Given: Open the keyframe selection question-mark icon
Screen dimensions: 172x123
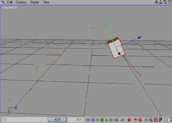Looking at the screenshot, I should (x=140, y=120).
